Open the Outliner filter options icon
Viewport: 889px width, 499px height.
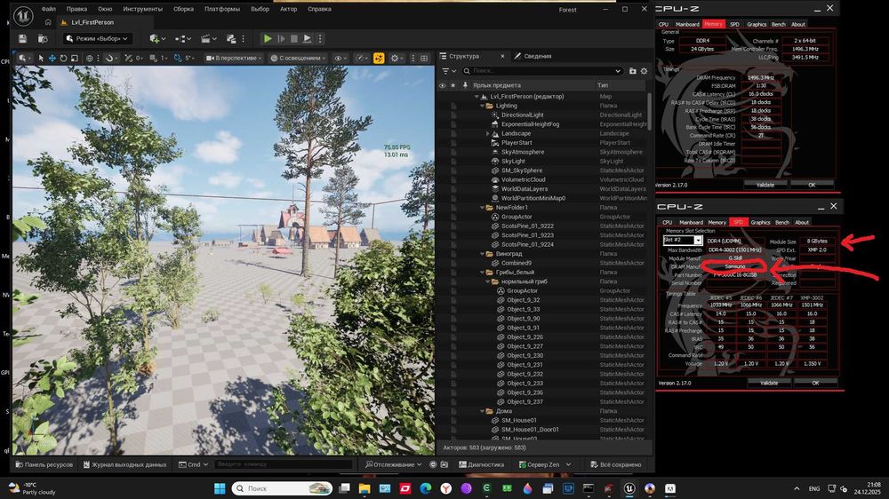click(446, 71)
